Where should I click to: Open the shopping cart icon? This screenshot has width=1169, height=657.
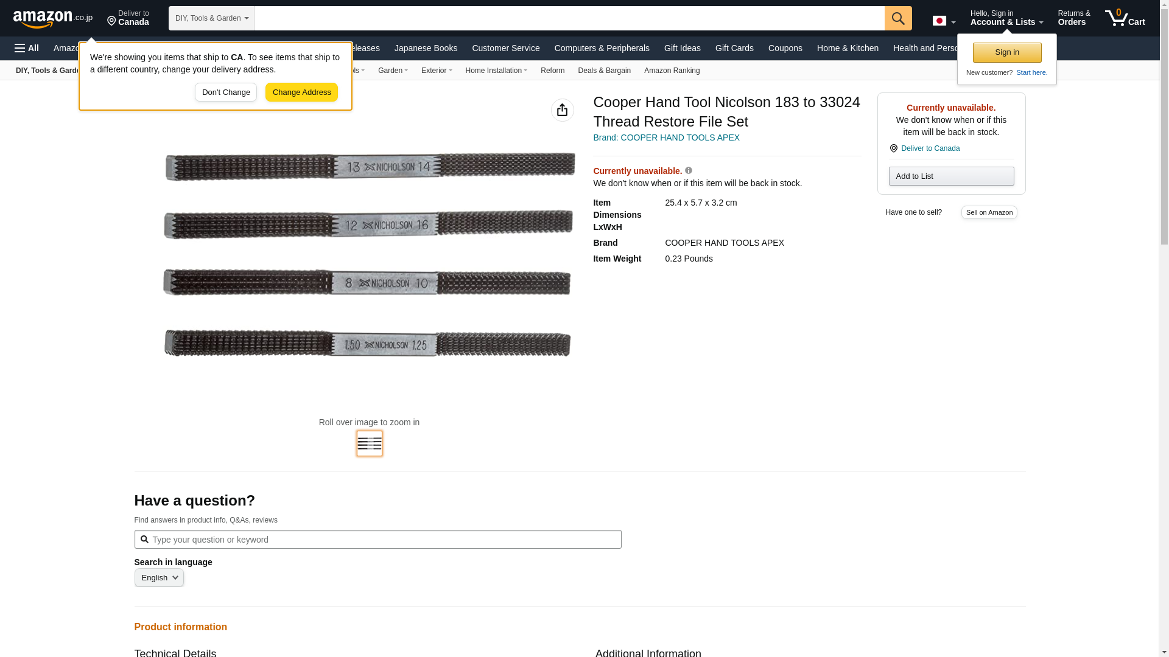coord(1124,18)
